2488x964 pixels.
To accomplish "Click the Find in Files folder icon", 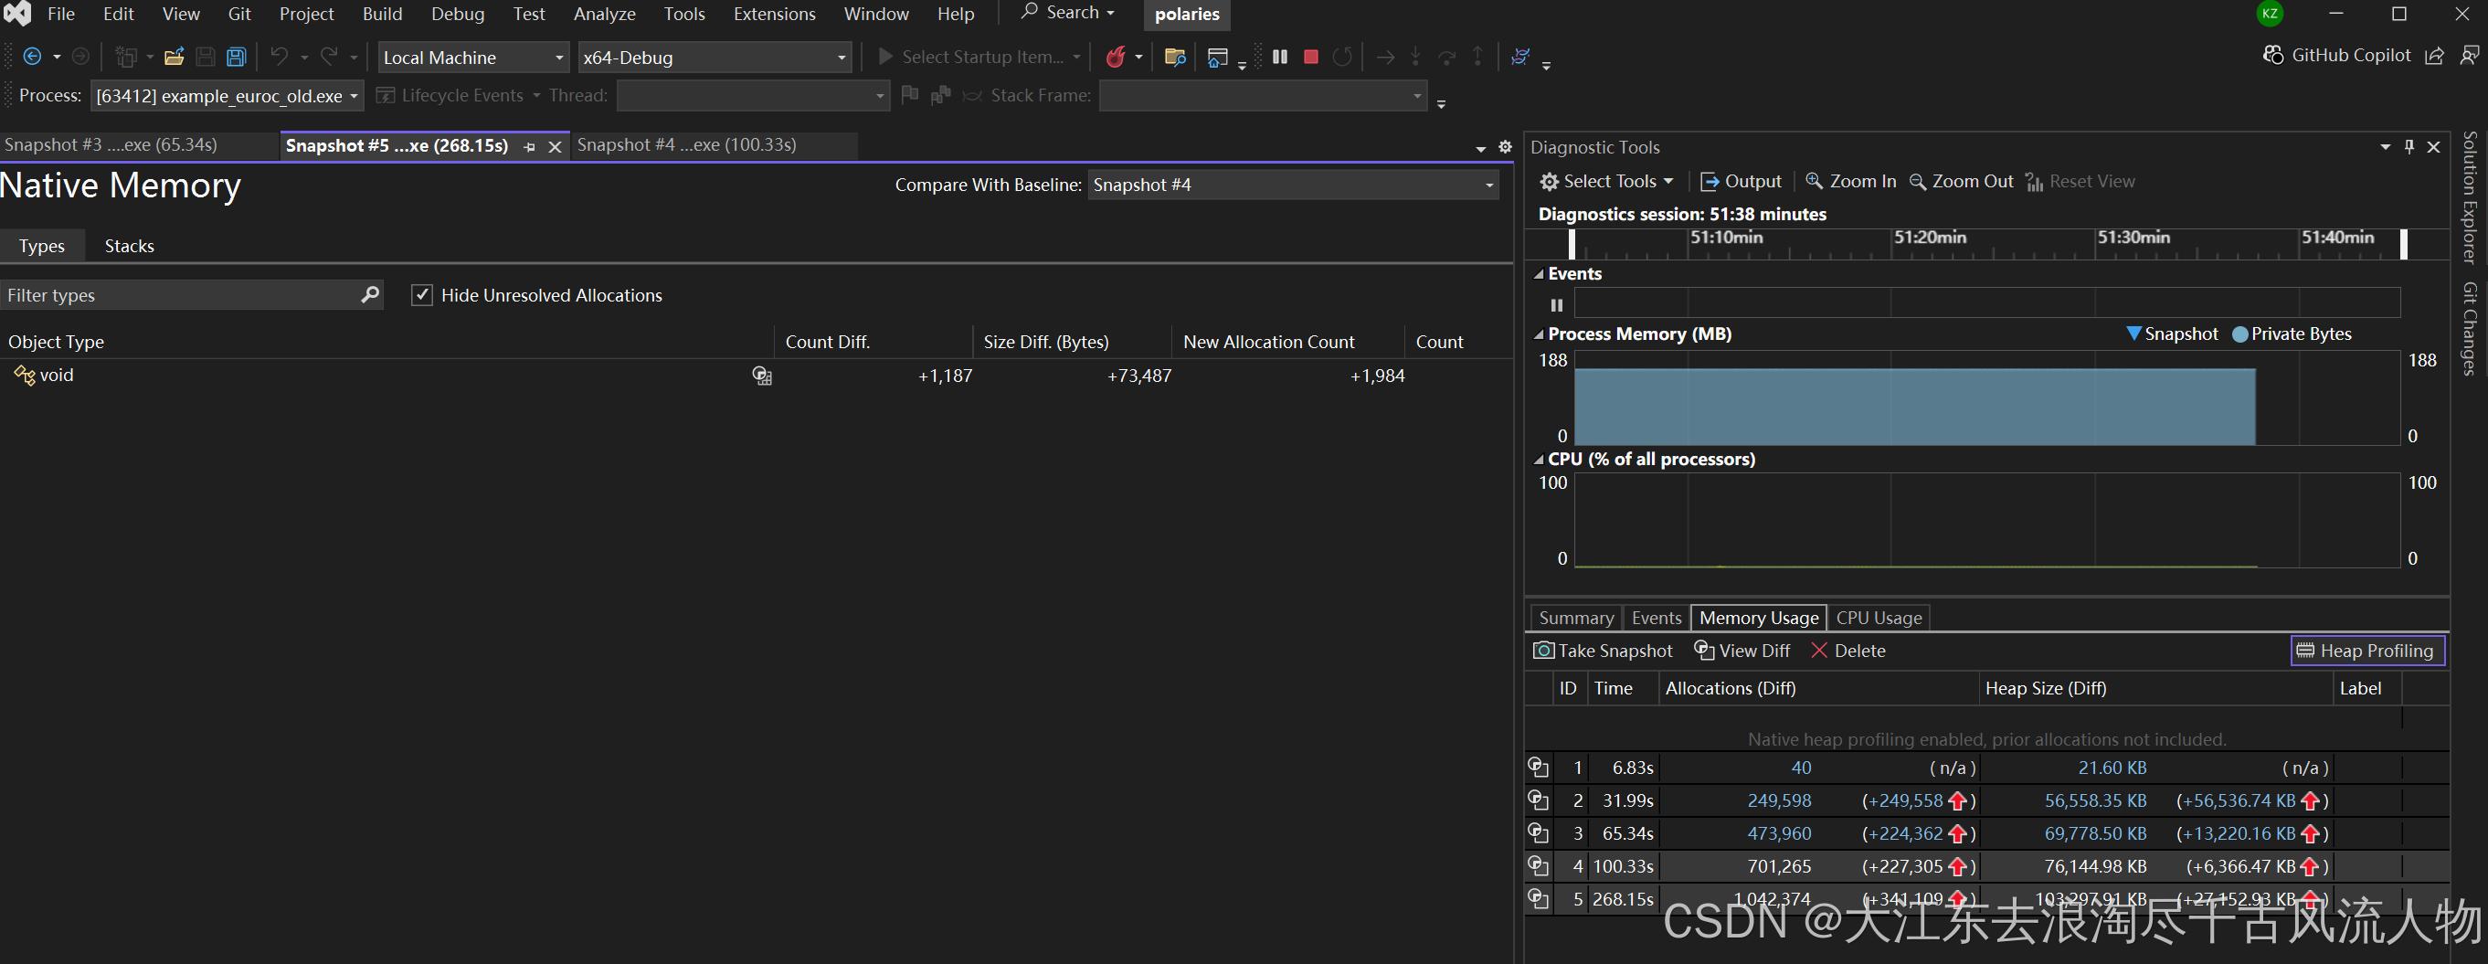I will coord(1175,57).
